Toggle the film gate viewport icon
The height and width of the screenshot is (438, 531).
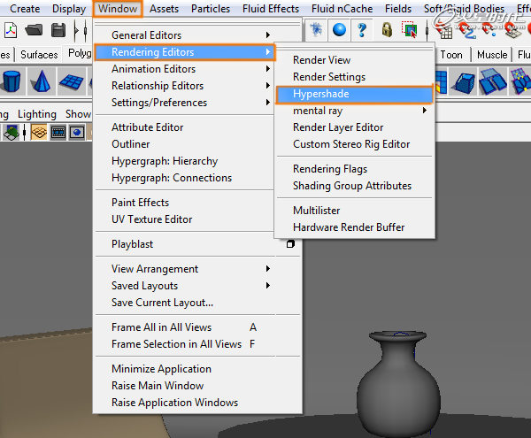[58, 132]
